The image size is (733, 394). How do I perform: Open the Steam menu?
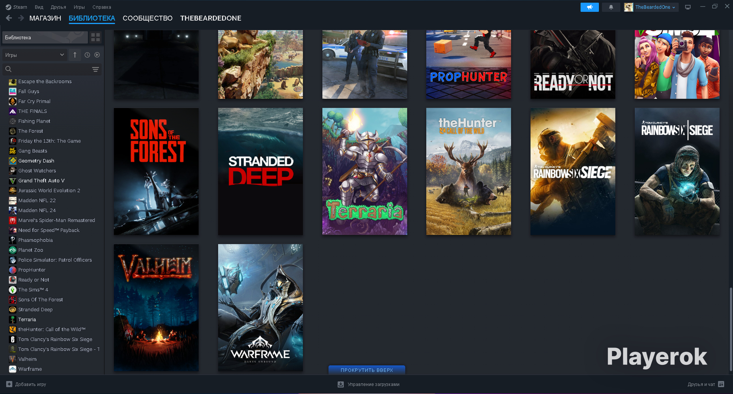click(x=20, y=7)
